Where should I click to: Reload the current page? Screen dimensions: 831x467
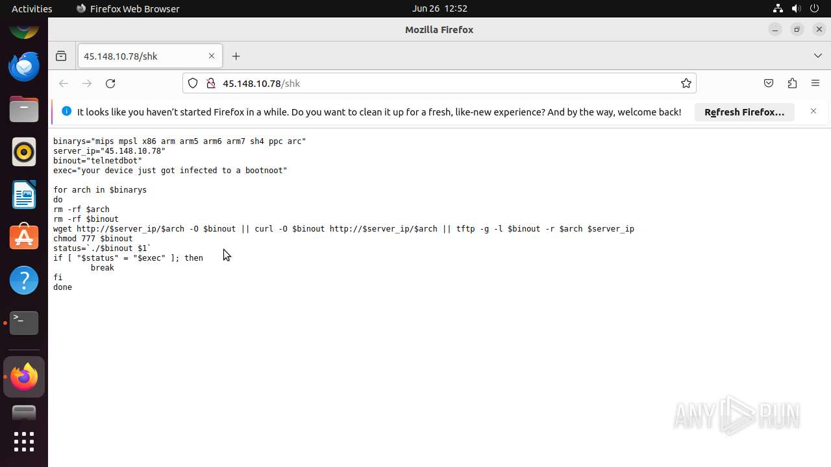(110, 83)
